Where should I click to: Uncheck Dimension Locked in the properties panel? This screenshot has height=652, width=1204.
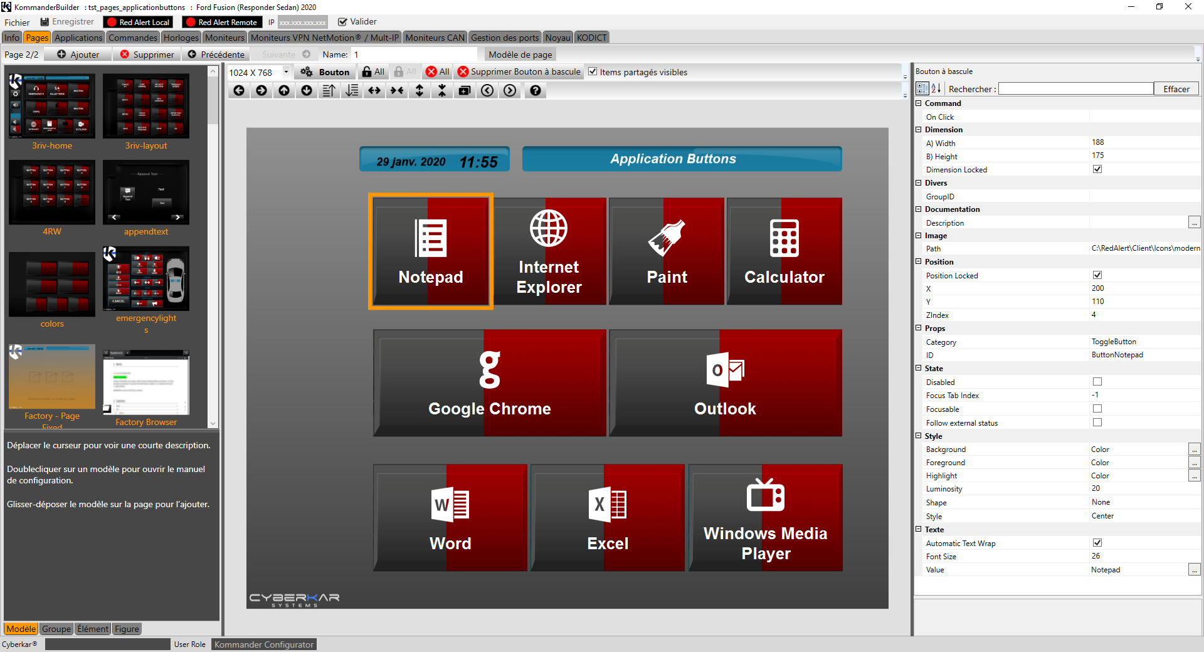tap(1097, 169)
